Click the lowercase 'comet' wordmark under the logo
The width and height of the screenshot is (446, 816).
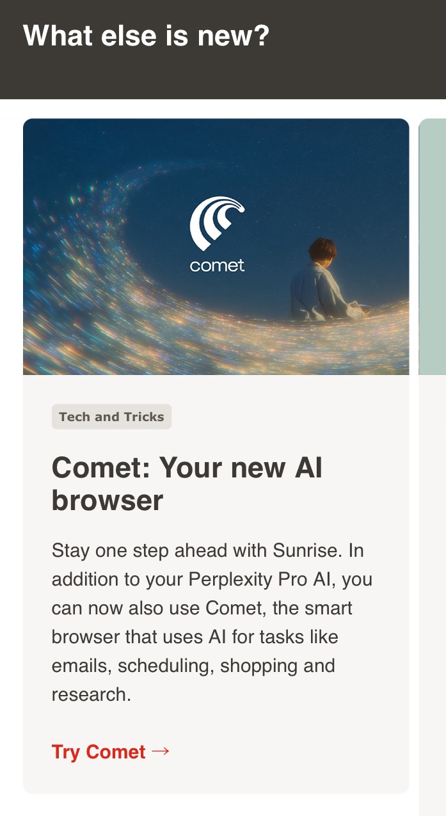coord(217,265)
